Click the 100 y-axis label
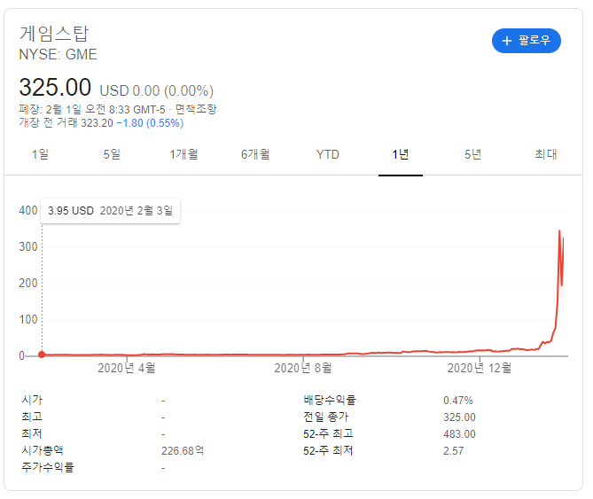593x499 pixels. pyautogui.click(x=28, y=319)
